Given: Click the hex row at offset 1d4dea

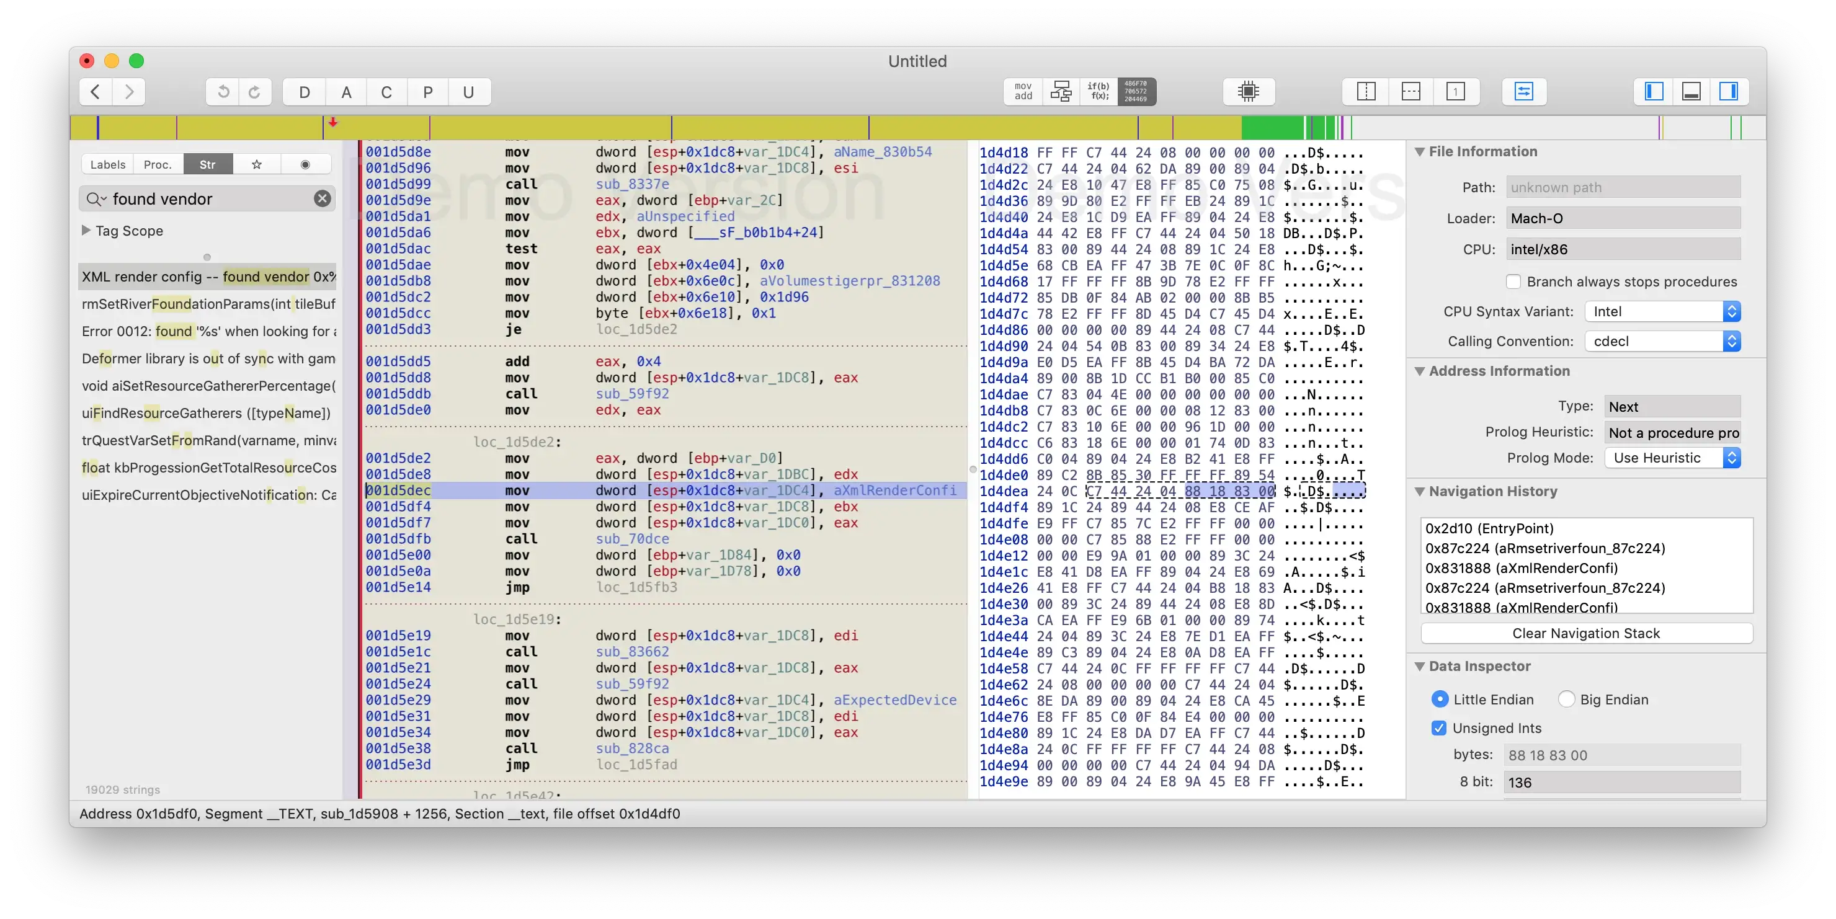Looking at the screenshot, I should [1172, 491].
